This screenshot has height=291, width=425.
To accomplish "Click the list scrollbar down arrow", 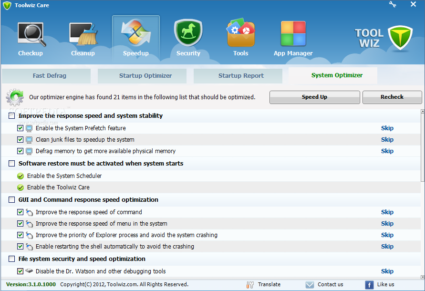I will point(423,277).
